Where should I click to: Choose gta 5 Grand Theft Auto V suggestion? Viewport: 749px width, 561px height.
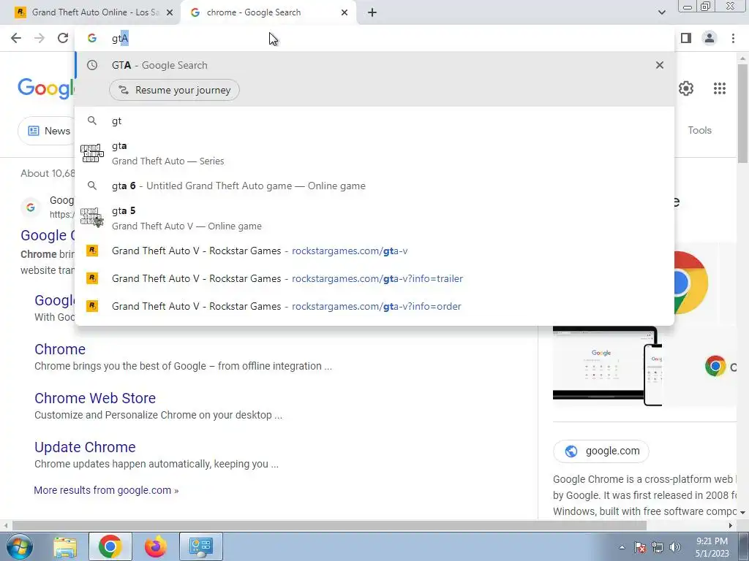(x=374, y=218)
